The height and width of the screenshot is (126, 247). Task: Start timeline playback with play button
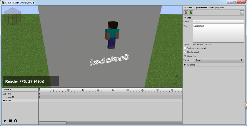(x=5, y=121)
